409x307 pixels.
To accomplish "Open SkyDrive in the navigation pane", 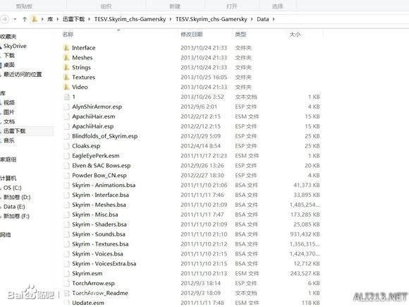I will 15,46.
